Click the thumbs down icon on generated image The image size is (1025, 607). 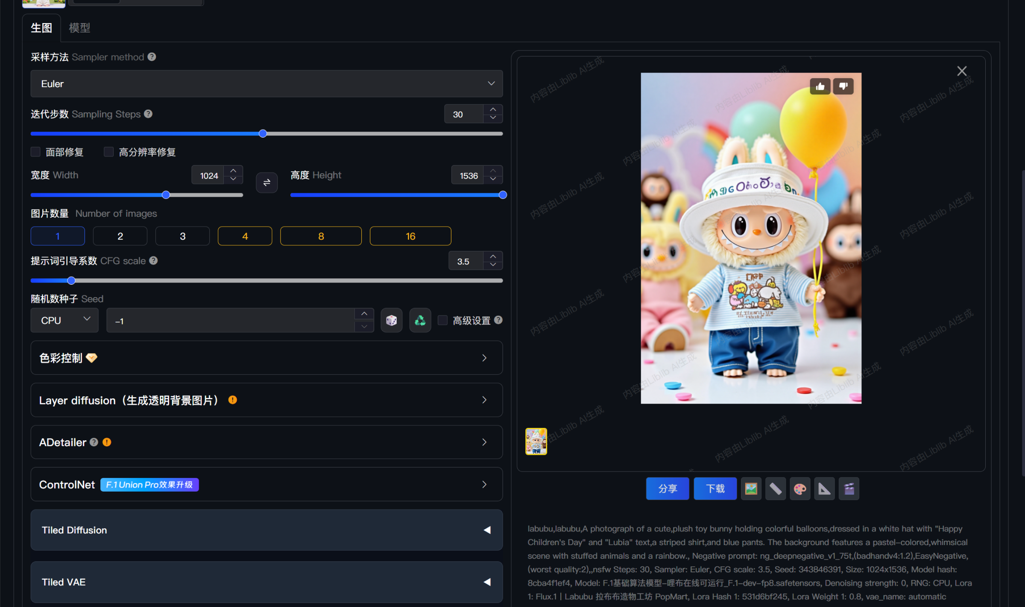click(x=843, y=87)
